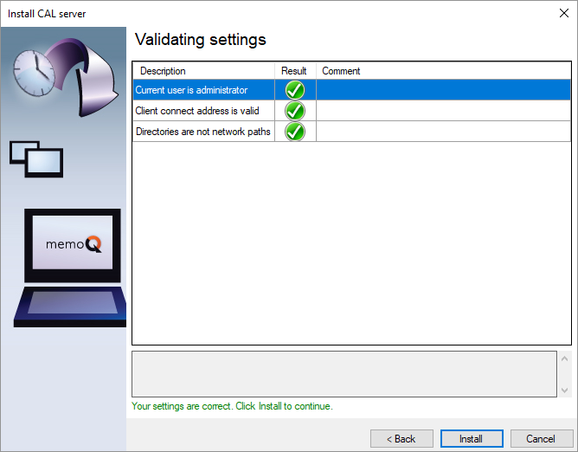Click green checkmark beside Client connect address

(295, 111)
